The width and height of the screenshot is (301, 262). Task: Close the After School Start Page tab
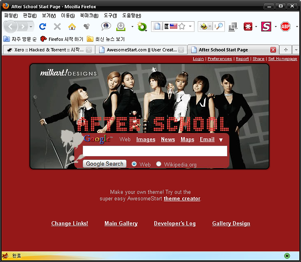coord(273,50)
